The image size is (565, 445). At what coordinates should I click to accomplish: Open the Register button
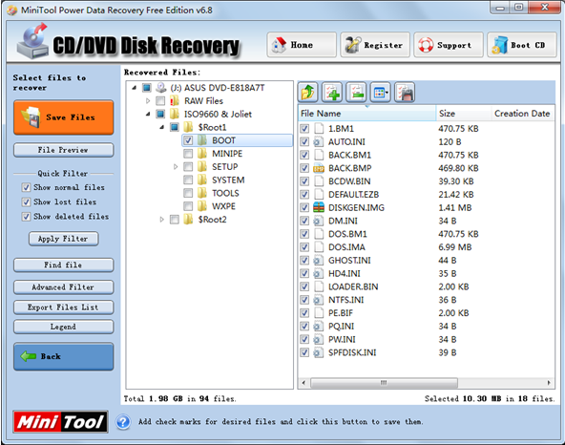[375, 45]
